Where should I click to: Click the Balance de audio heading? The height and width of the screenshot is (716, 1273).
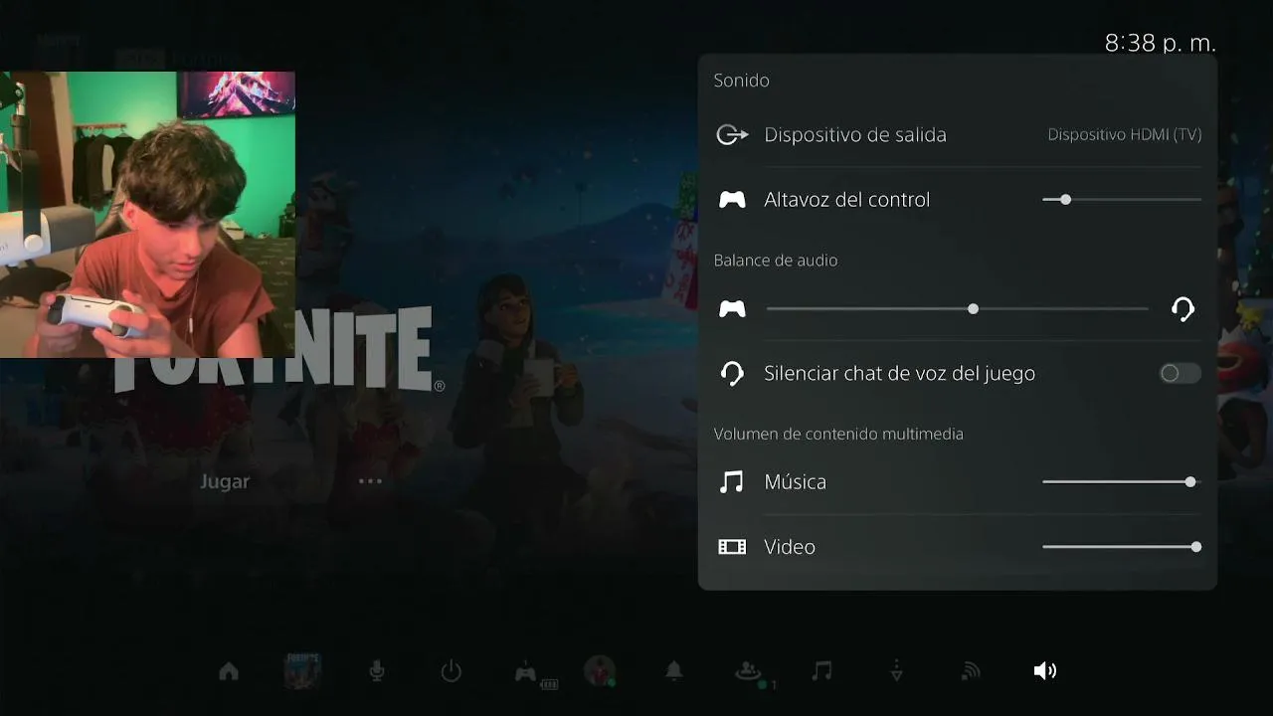point(776,261)
